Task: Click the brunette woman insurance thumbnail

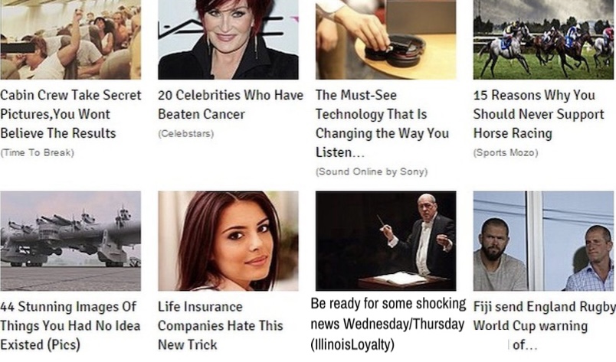Action: (228, 240)
